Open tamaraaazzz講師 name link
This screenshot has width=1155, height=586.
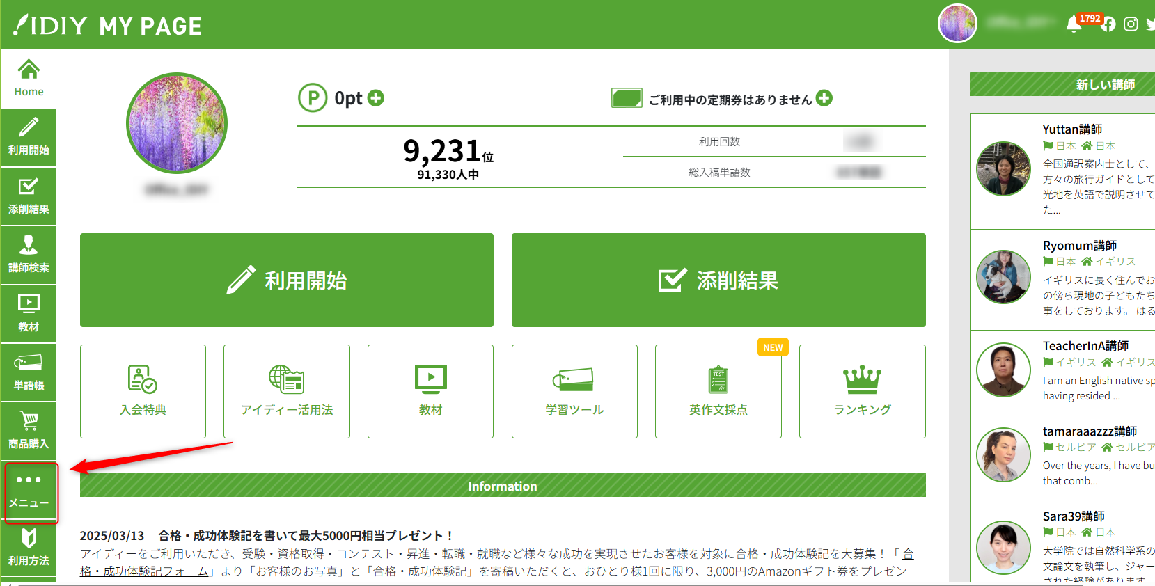tap(1090, 431)
